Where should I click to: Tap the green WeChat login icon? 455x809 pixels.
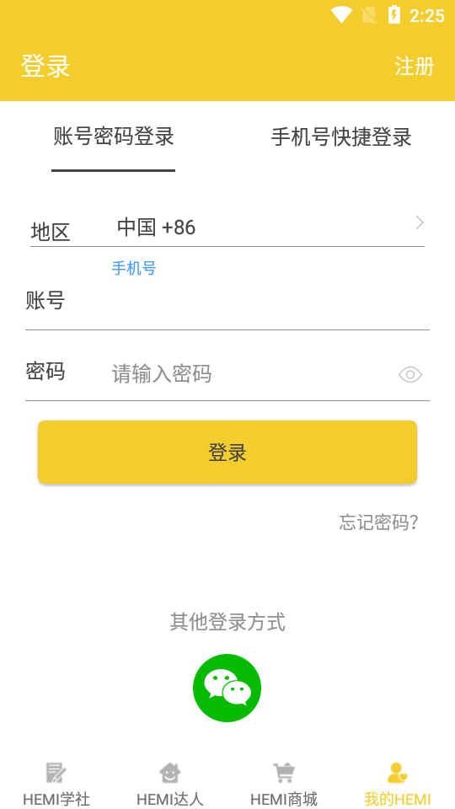pos(227,688)
